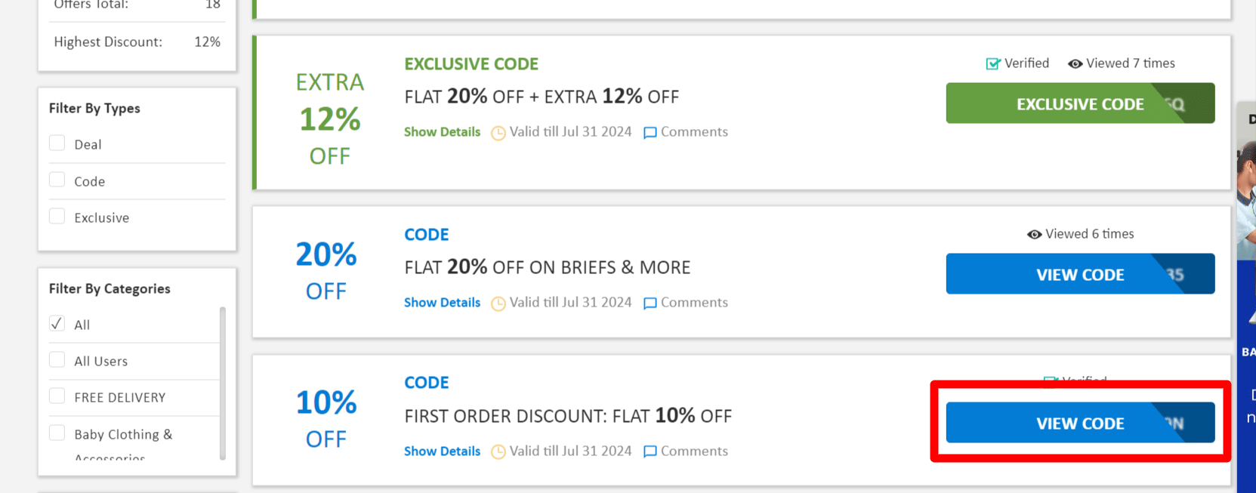
Task: Click the eye icon beside Viewed 7 times
Action: click(x=1075, y=64)
